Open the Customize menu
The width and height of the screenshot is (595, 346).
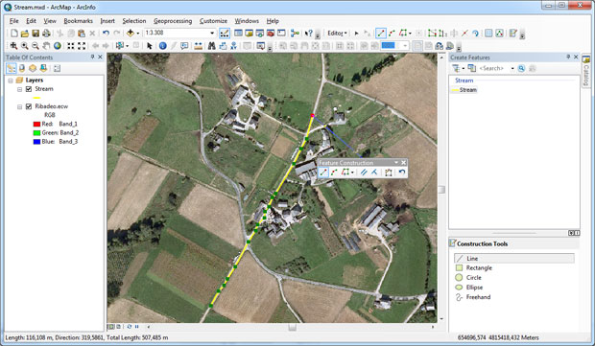pos(213,21)
